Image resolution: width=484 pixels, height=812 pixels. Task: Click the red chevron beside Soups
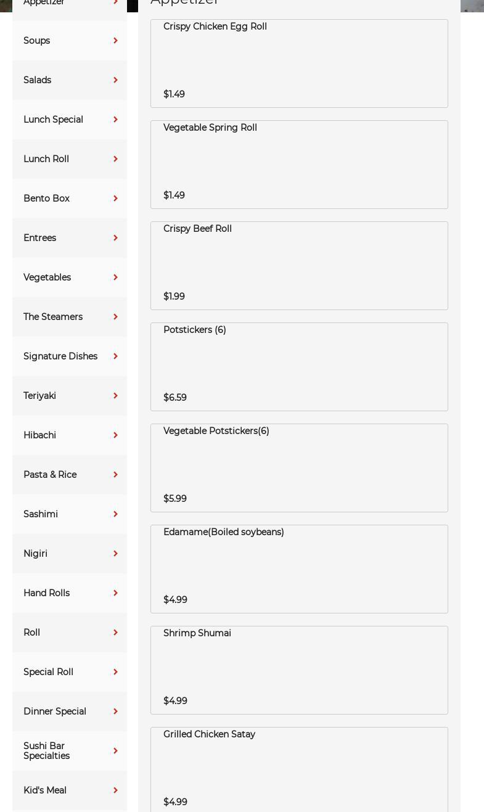pyautogui.click(x=115, y=41)
